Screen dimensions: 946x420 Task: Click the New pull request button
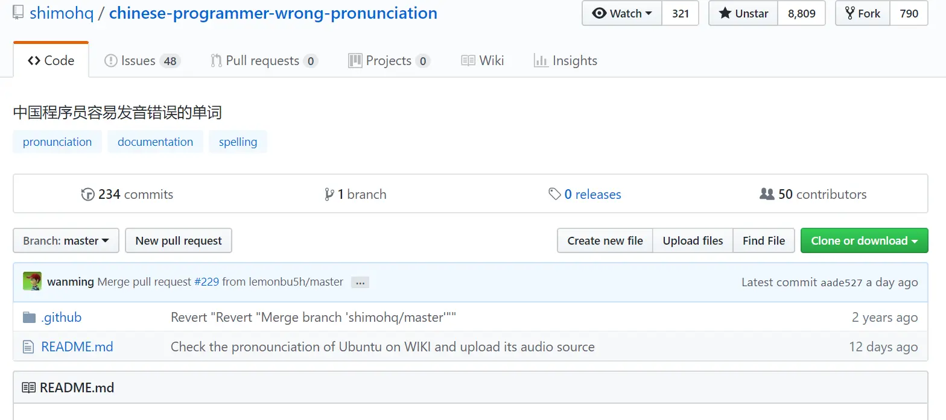pyautogui.click(x=179, y=240)
